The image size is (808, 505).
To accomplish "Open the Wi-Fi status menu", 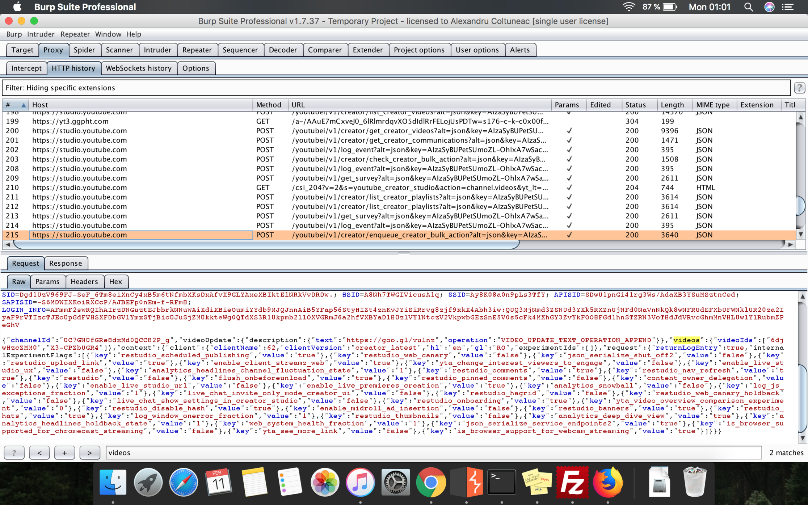I will 629,7.
